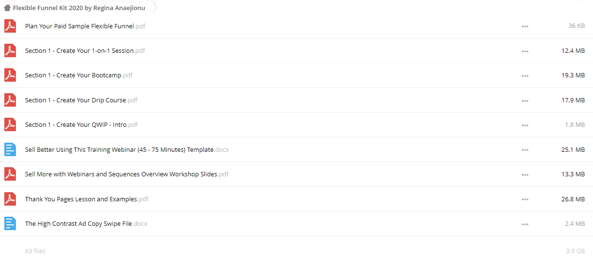Viewport: 593px width, 258px height.
Task: Open more options for Plan Your Paid Sample
Action: coord(525,26)
